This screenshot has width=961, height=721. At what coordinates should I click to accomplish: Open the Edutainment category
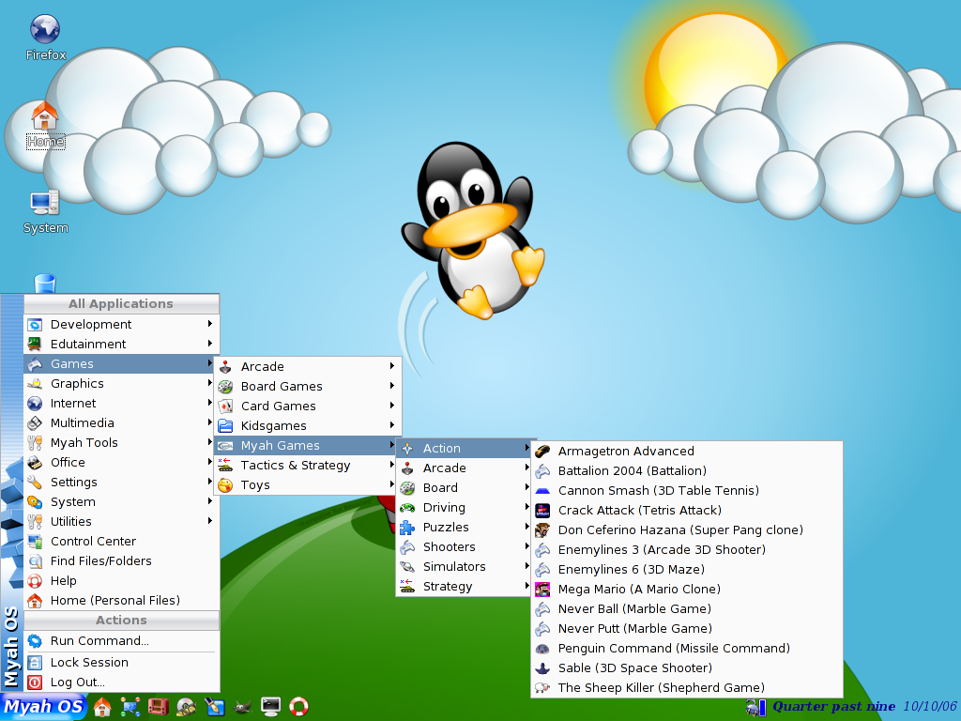121,344
